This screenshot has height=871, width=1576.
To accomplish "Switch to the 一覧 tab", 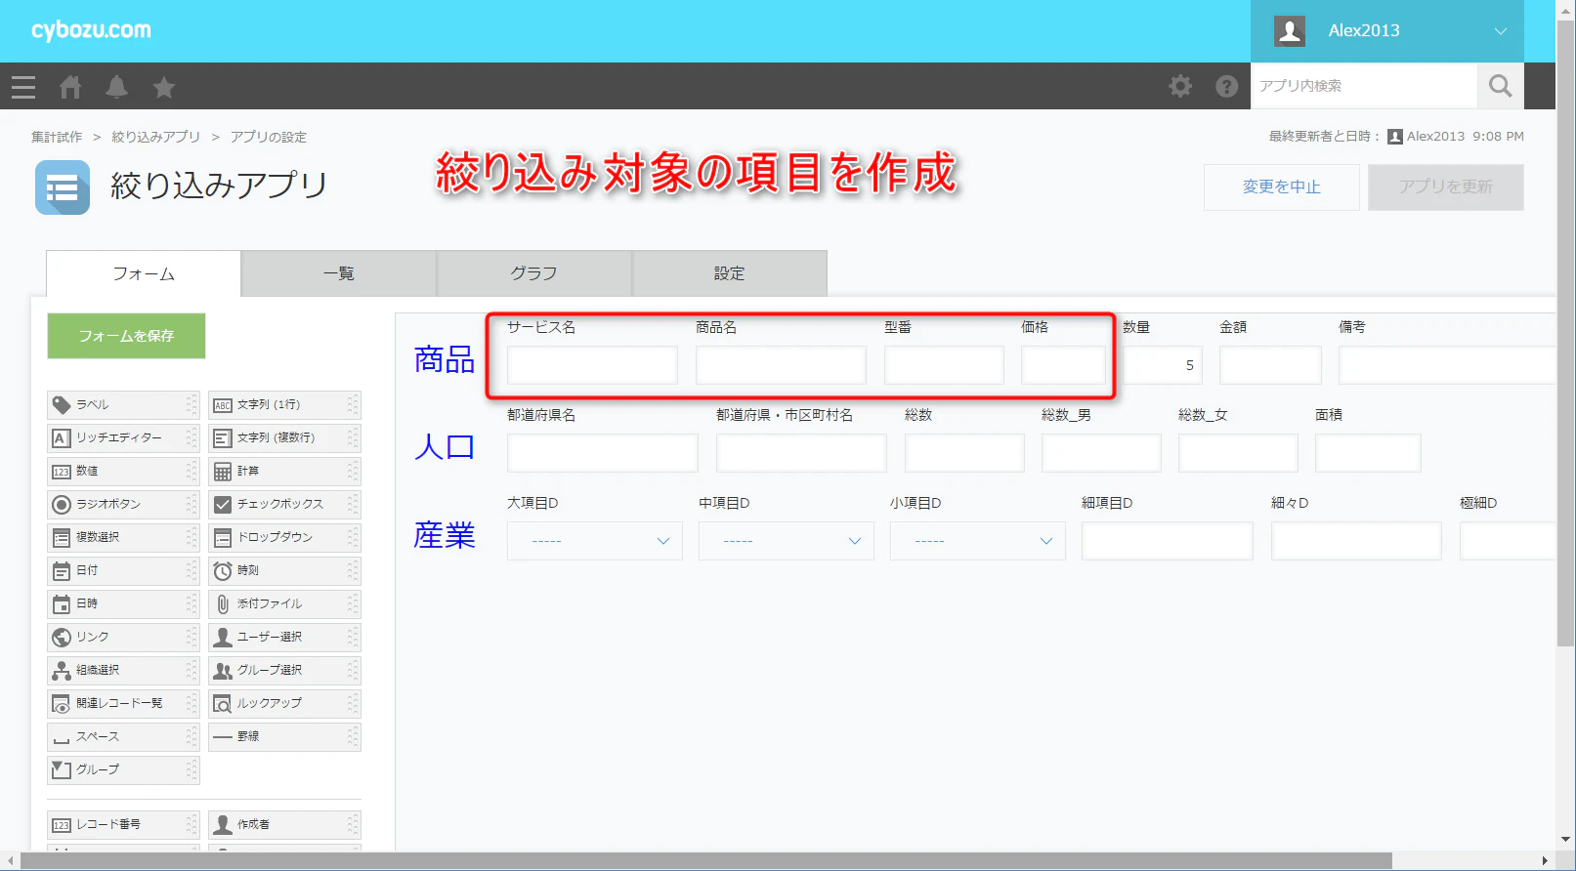I will click(x=339, y=273).
